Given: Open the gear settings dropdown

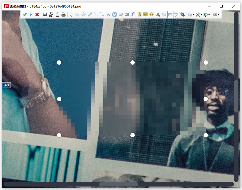Looking at the screenshot, I should (216, 15).
